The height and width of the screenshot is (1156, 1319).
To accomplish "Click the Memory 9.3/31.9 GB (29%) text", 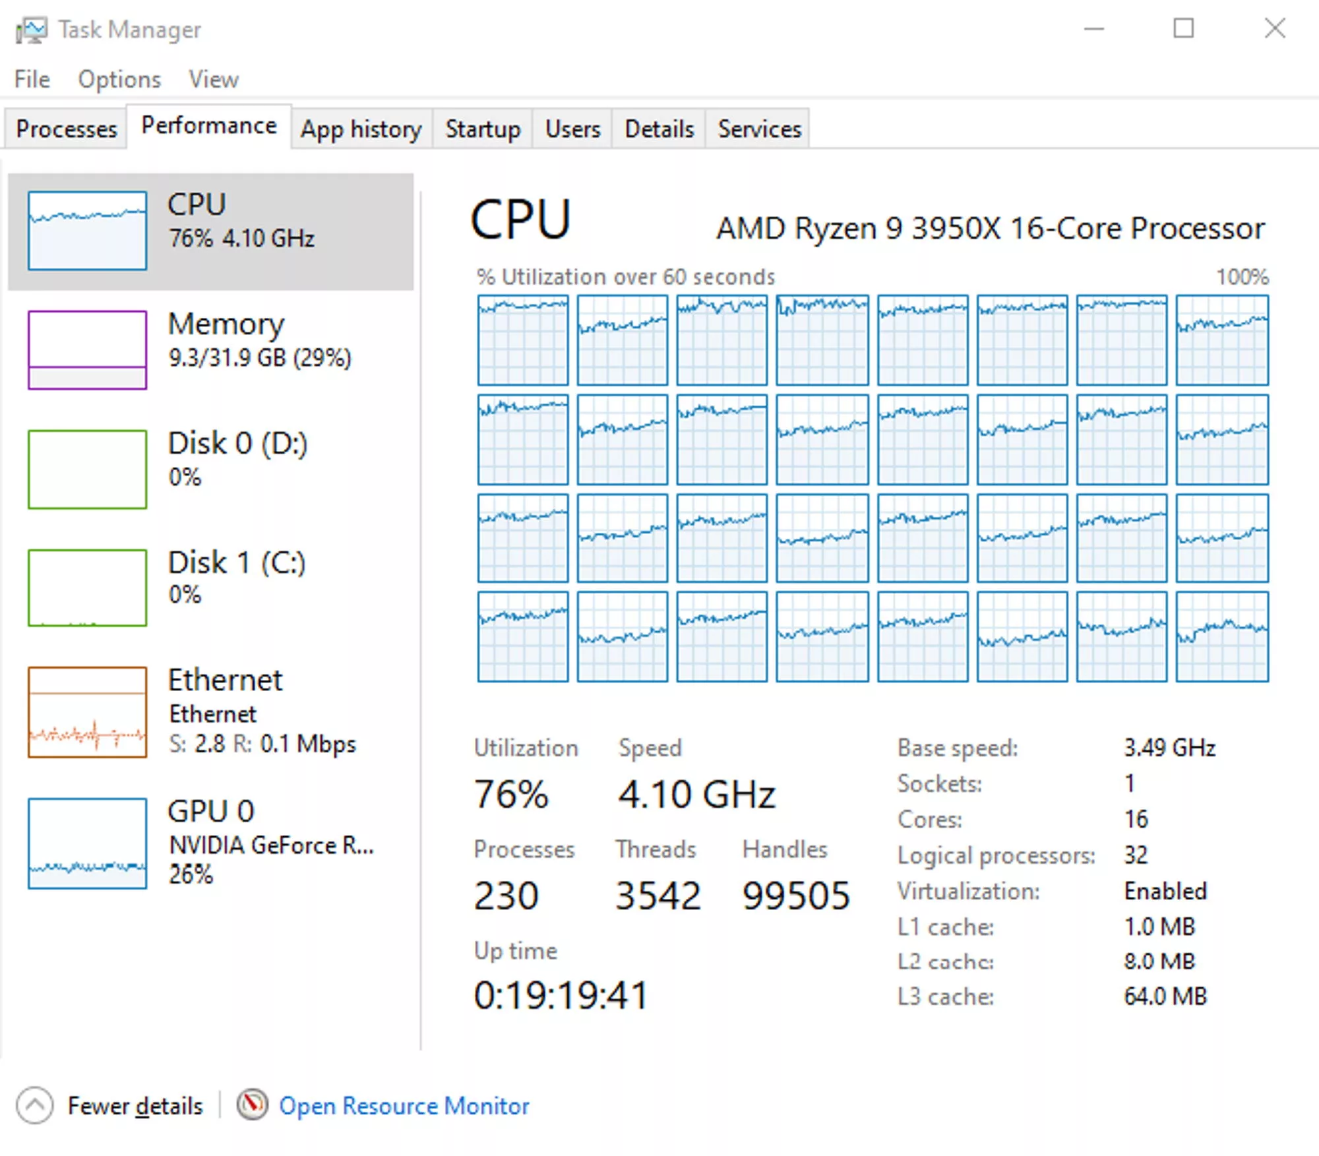I will pos(260,357).
